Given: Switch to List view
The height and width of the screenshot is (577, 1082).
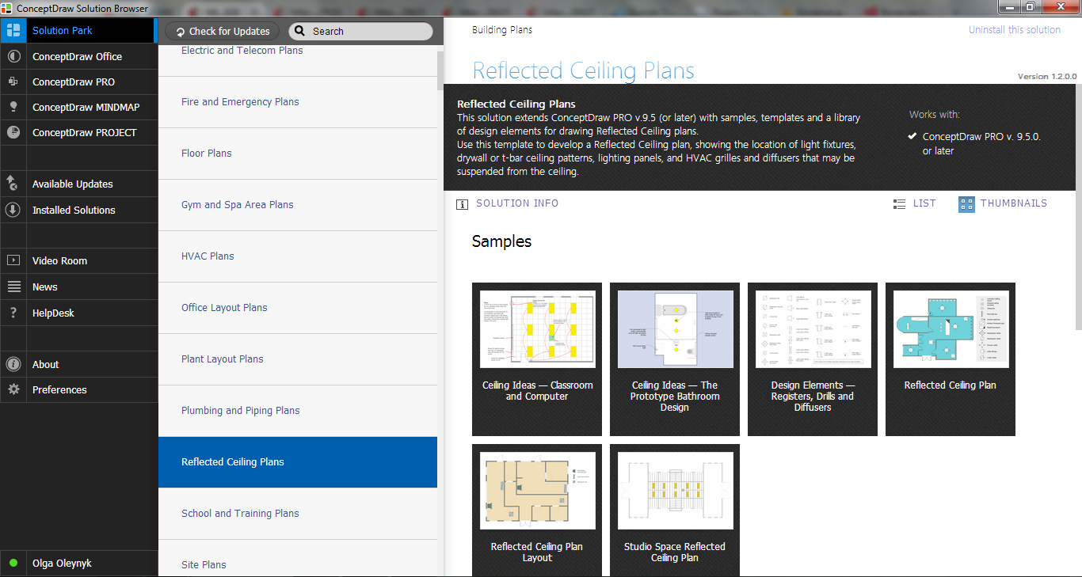Looking at the screenshot, I should [914, 203].
